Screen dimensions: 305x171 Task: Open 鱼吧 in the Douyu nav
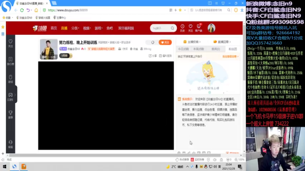110,28
